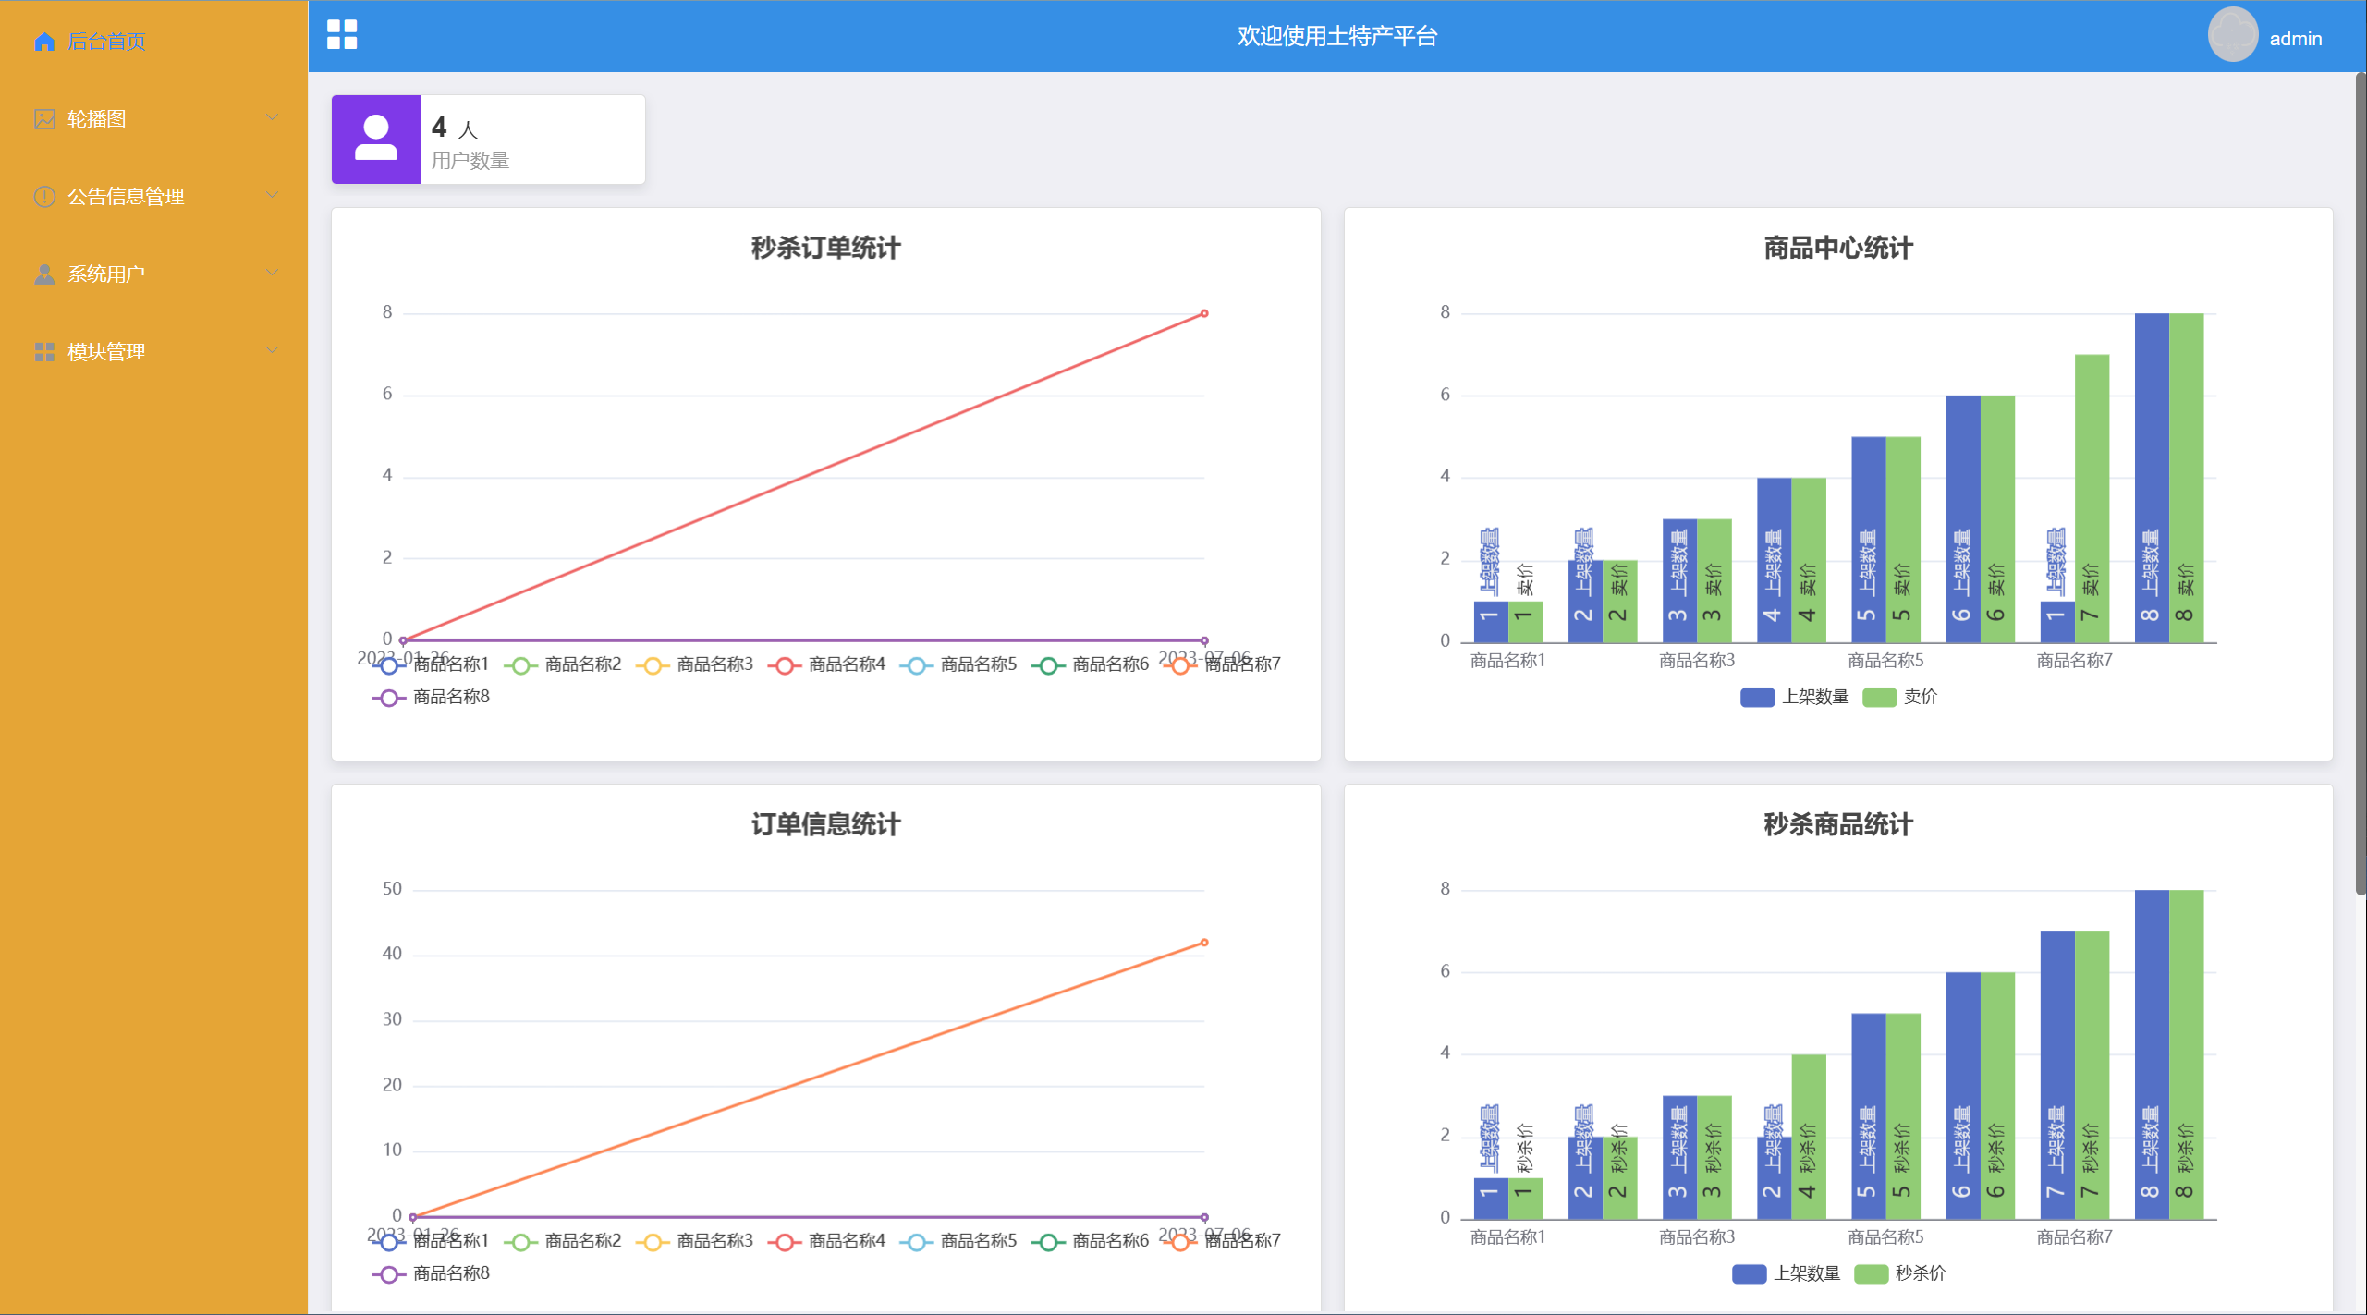
Task: Click the admin avatar image
Action: click(x=2232, y=36)
